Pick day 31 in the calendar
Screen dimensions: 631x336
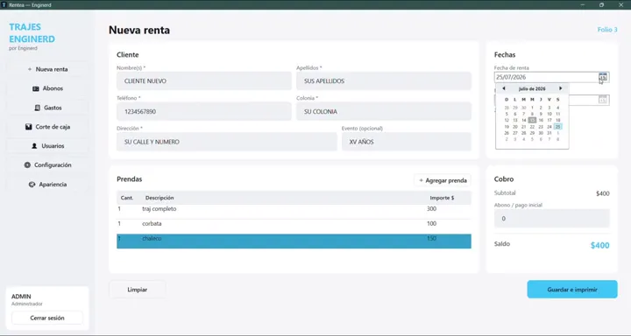[x=549, y=133]
